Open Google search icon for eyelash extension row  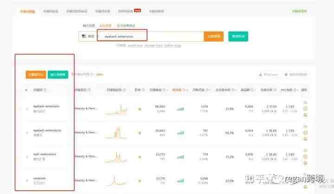pyautogui.click(x=305, y=115)
